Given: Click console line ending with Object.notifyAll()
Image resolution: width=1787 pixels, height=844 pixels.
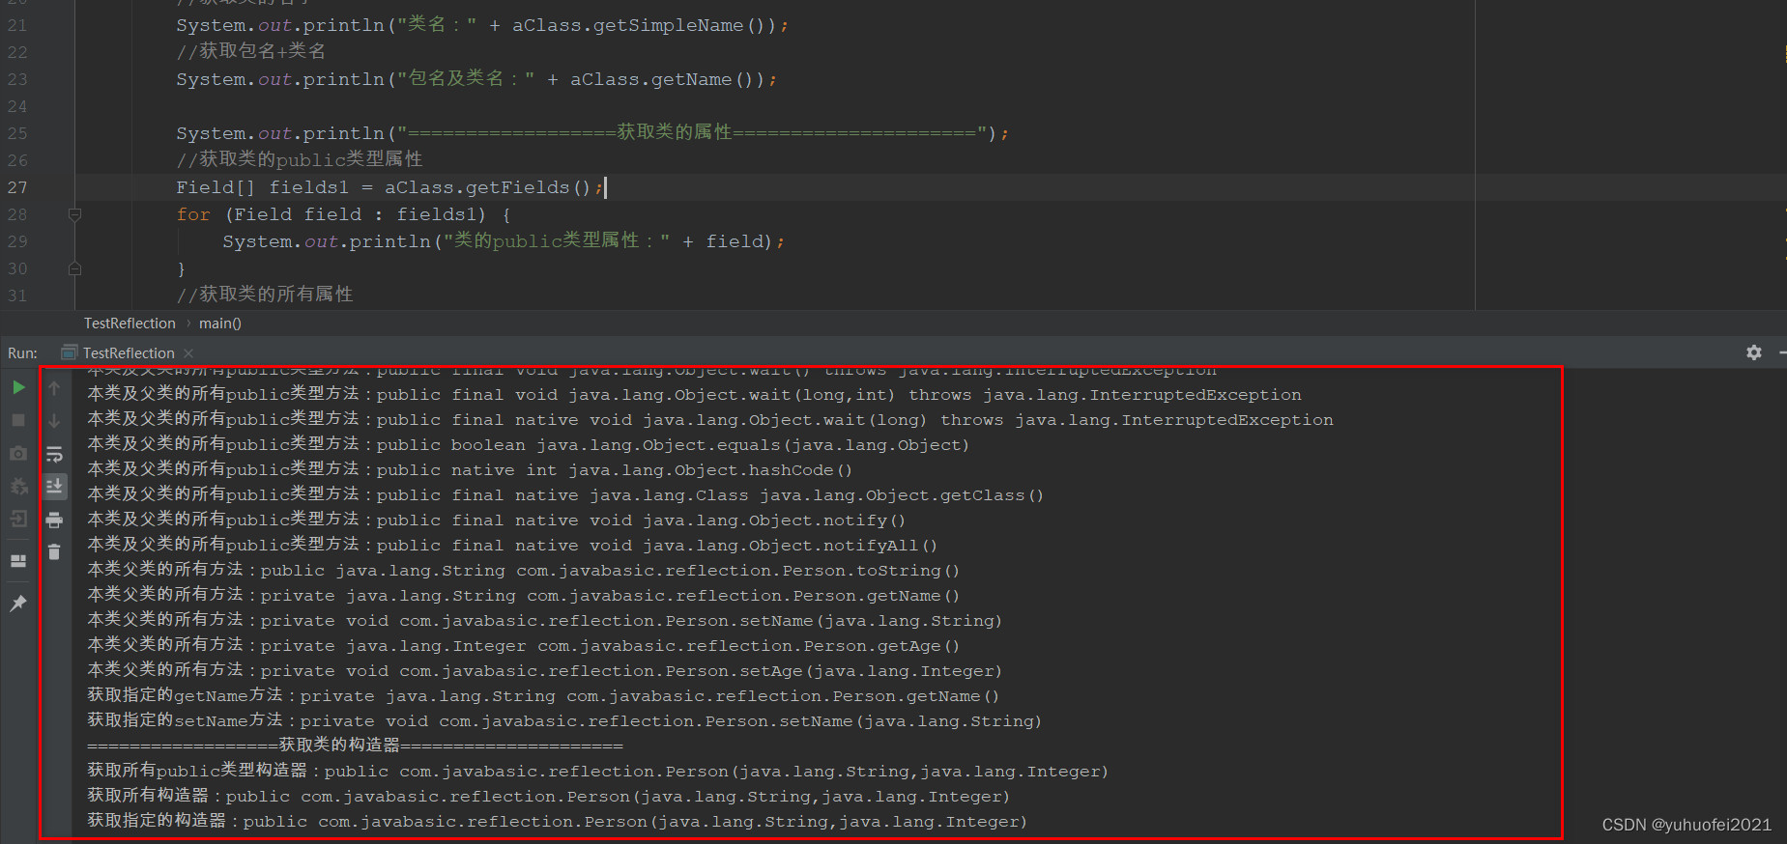Looking at the screenshot, I should tap(512, 546).
